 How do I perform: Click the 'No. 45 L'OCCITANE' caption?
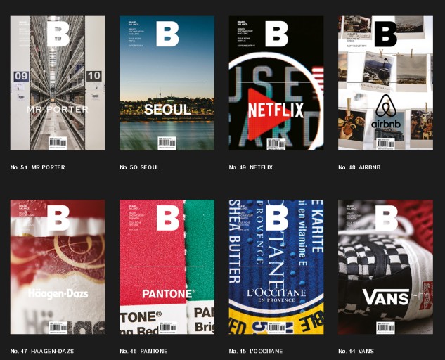256,351
